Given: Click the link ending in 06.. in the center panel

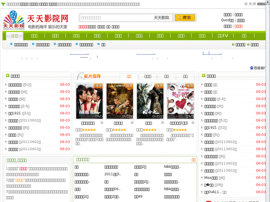Looking at the screenshot, I should [112, 189].
